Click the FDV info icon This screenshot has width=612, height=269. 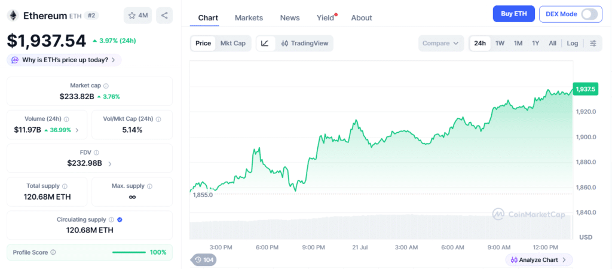[96, 152]
